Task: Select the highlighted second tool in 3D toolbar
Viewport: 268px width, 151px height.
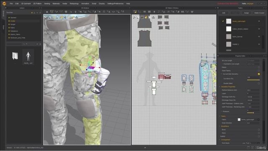Action: [52, 12]
